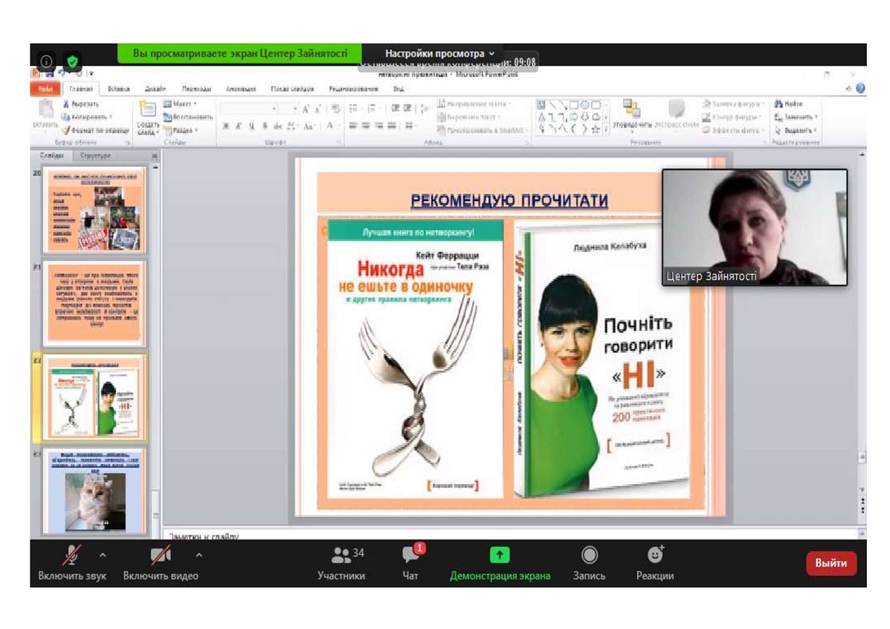Screen dimensions: 890x629
Task: Switch to the Структура pane tab
Action: [95, 156]
